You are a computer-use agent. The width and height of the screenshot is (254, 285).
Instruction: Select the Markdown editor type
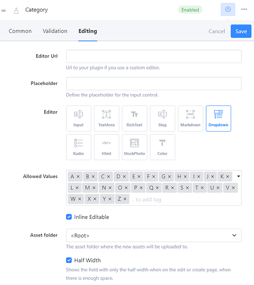pyautogui.click(x=190, y=119)
